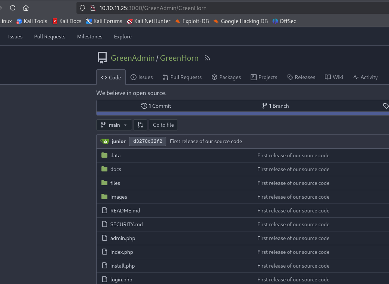Click junior's avatar in the commit row

pos(105,141)
